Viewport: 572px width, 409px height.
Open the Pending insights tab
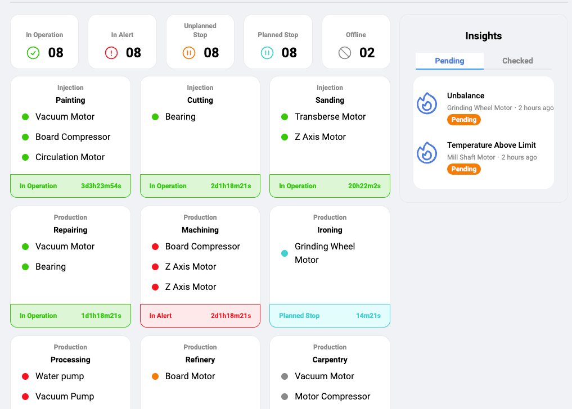[449, 61]
